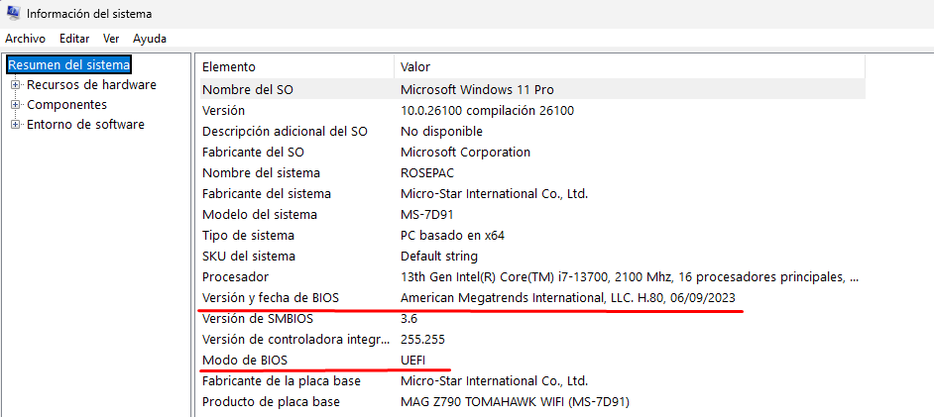Click MAG Z790 TOMAHAWK WIFI value
Screen dimensions: 934x417
(515, 402)
